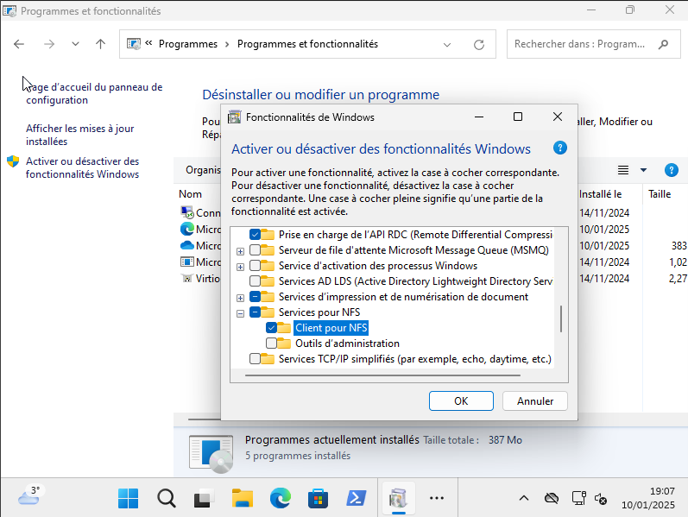Toggle Services TCP/IP simplifiés checkbox

pyautogui.click(x=255, y=359)
